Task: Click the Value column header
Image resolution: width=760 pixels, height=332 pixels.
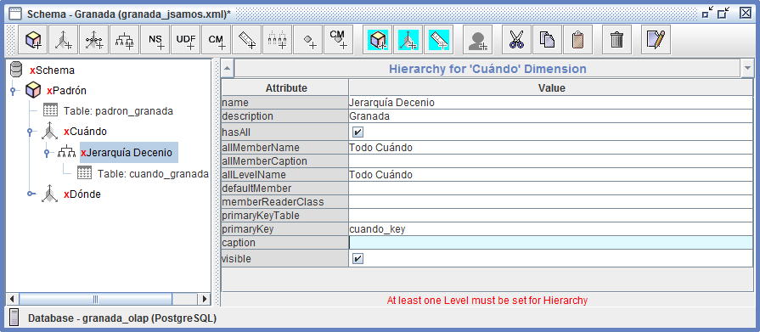Action: [x=550, y=88]
